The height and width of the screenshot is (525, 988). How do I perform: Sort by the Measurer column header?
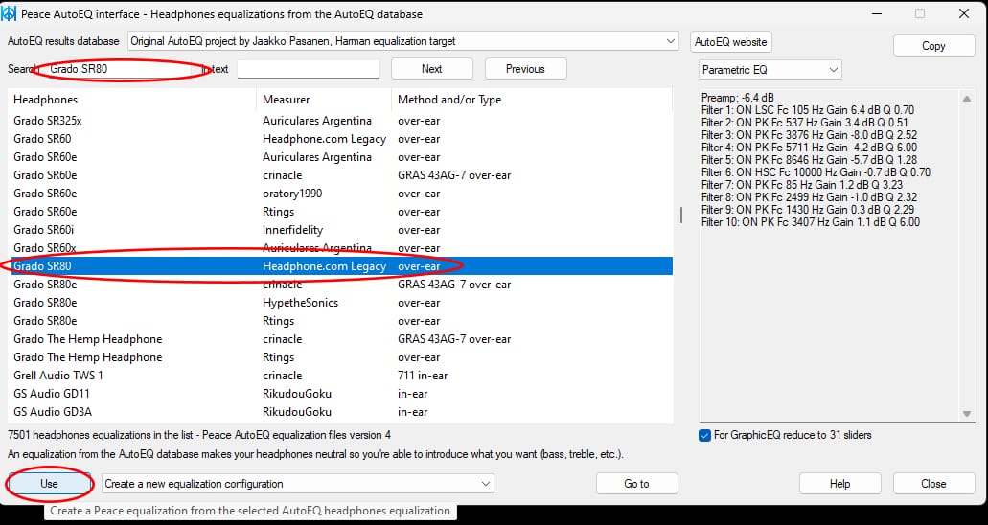coord(324,100)
